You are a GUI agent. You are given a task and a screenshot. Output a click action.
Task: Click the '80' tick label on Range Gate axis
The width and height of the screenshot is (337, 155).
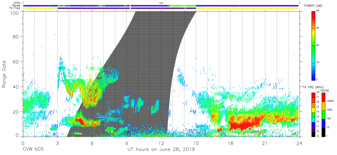tap(16, 37)
